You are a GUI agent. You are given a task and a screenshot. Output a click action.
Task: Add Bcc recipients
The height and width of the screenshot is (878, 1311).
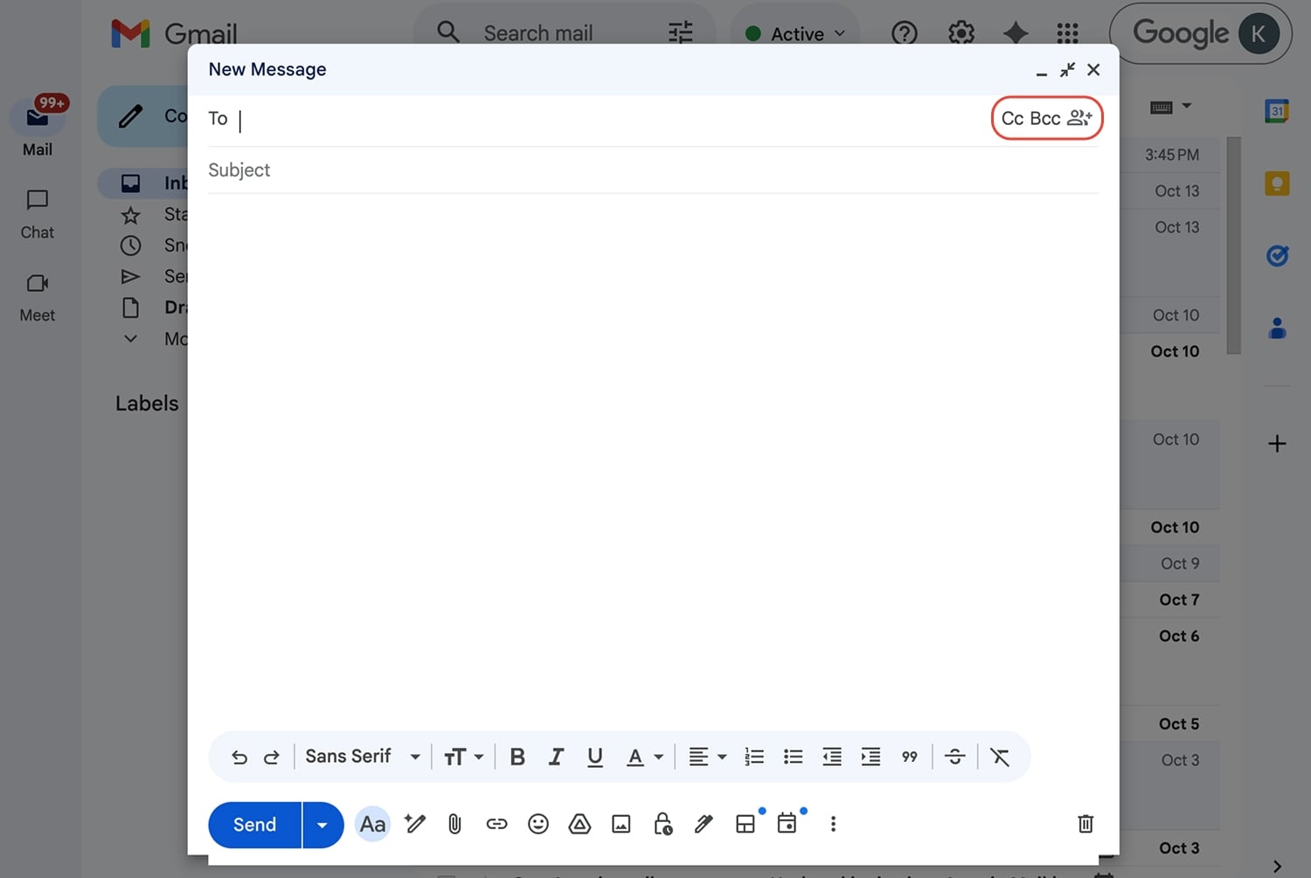1045,119
